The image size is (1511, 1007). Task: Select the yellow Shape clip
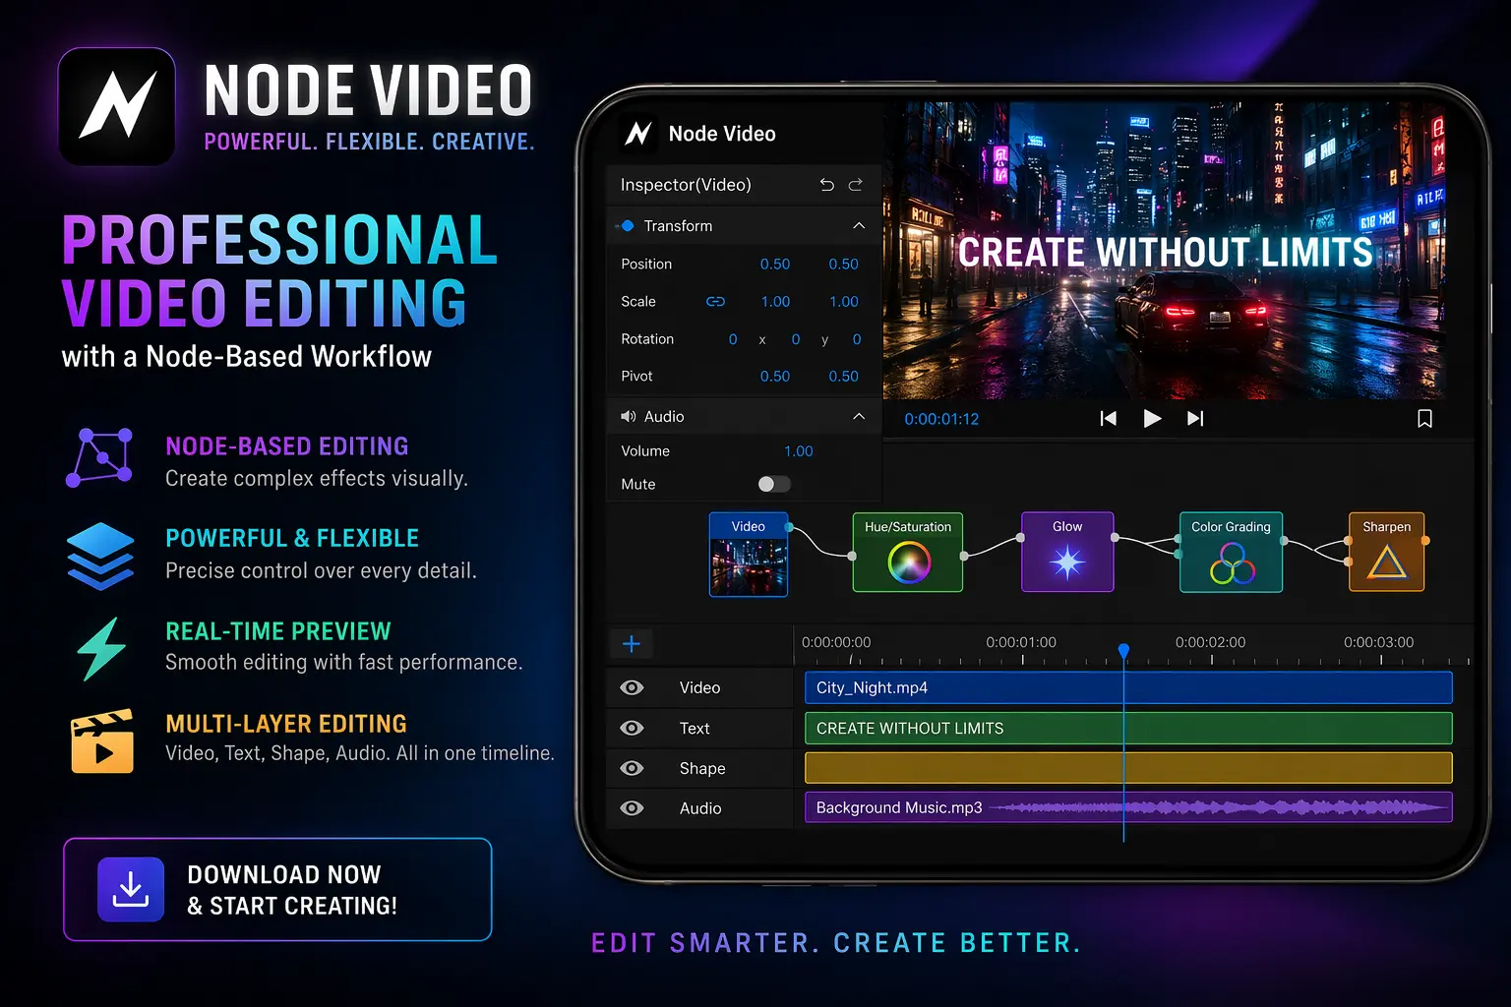1128,768
